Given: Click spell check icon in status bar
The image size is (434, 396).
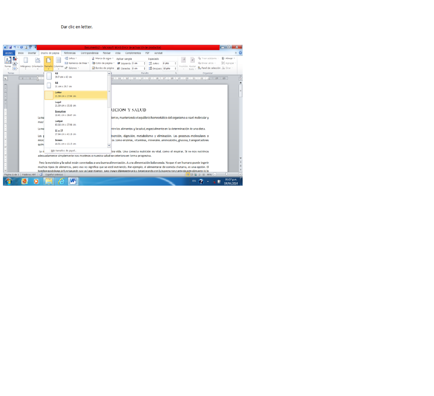Looking at the screenshot, I should click(41, 174).
